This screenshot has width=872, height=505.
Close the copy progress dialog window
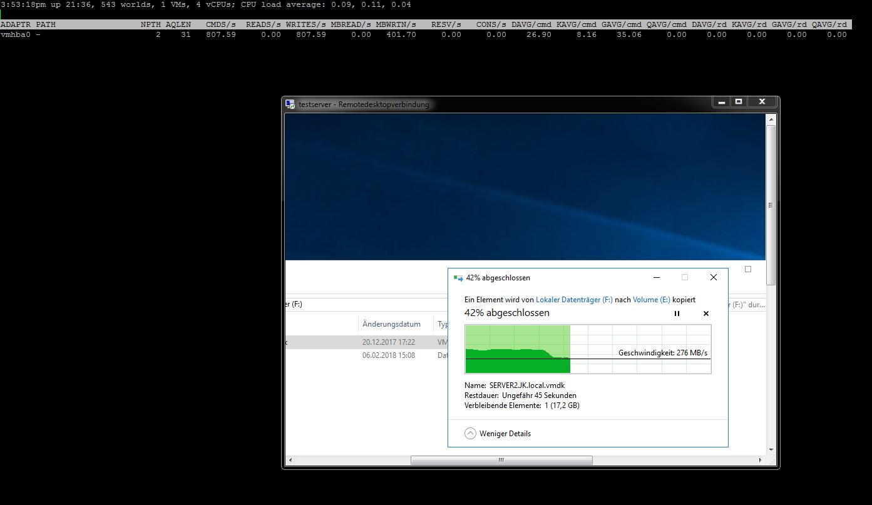point(714,277)
